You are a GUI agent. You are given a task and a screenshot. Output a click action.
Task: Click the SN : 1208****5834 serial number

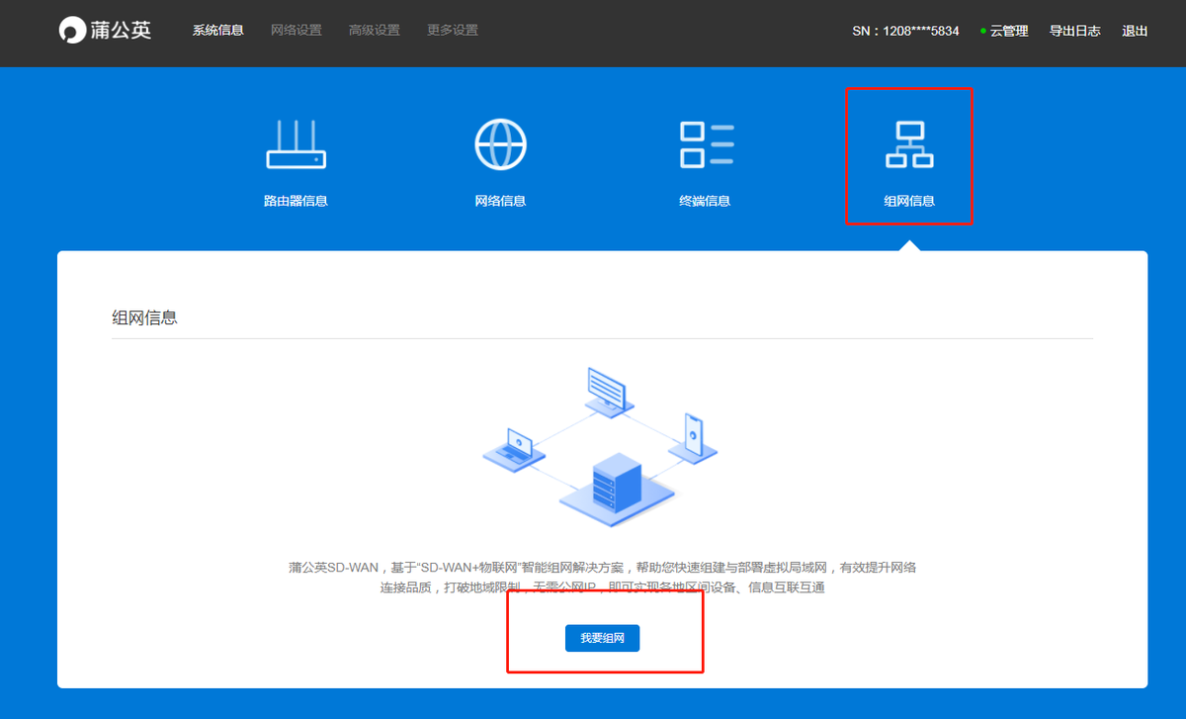pos(905,31)
